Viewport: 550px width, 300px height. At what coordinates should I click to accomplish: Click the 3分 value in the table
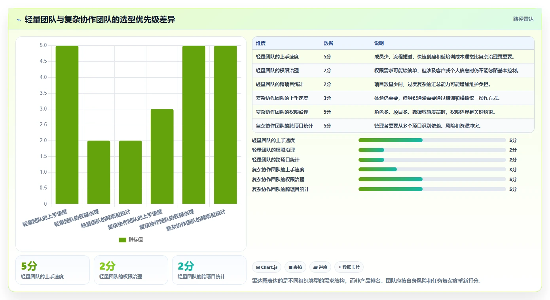coord(327,98)
